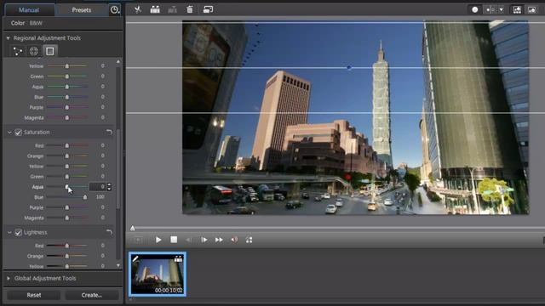Click the Lightness Orange slider handle

coord(66,256)
